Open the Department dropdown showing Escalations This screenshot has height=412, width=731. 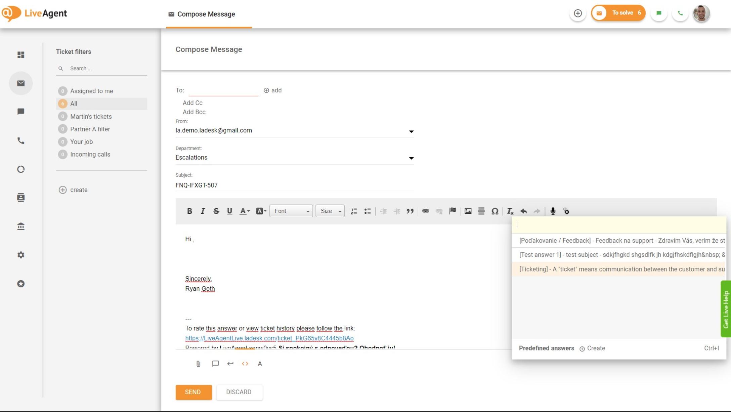click(x=411, y=158)
